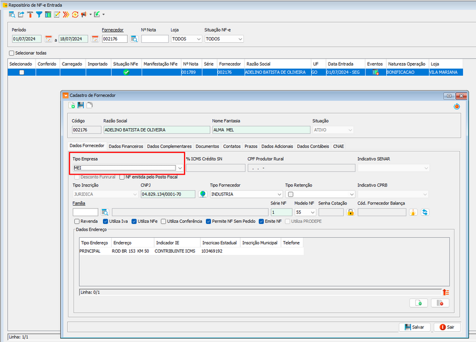The width and height of the screenshot is (476, 342).
Task: Click the Fornecedor lookup search icon
Action: click(134, 39)
